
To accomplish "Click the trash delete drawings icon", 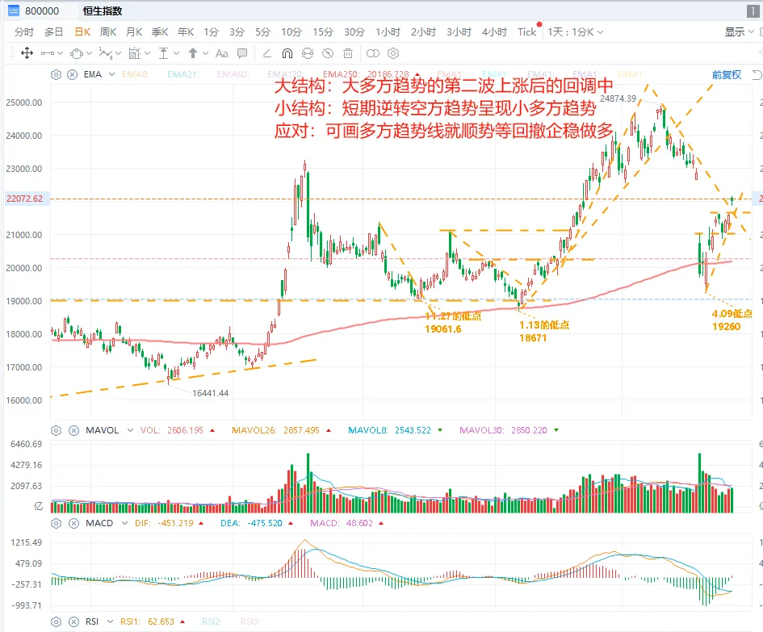I will [x=348, y=53].
